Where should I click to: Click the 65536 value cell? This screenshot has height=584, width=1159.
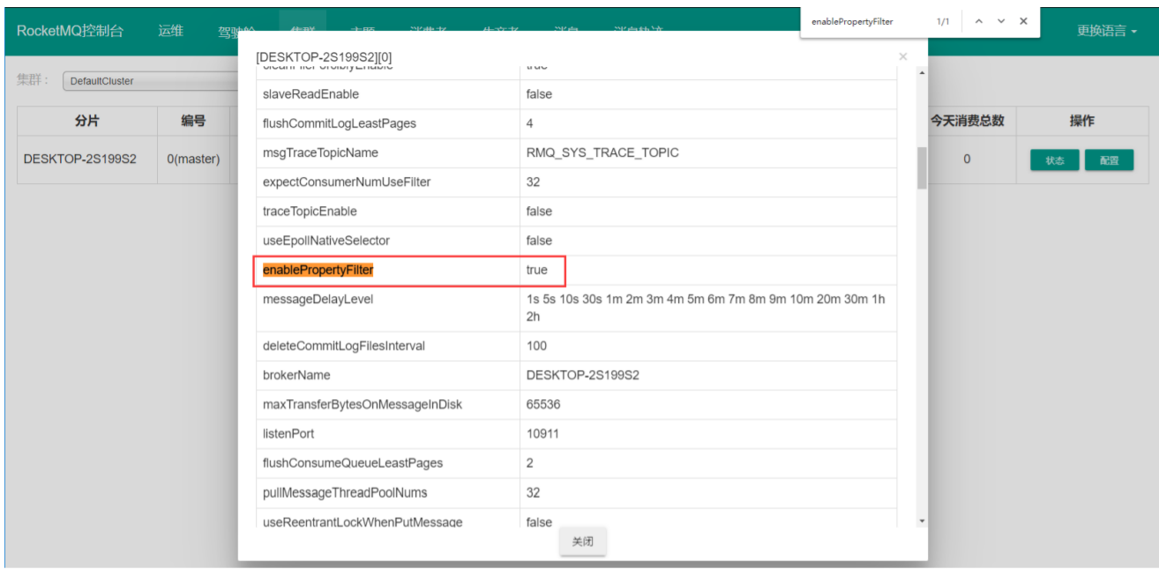pyautogui.click(x=708, y=404)
